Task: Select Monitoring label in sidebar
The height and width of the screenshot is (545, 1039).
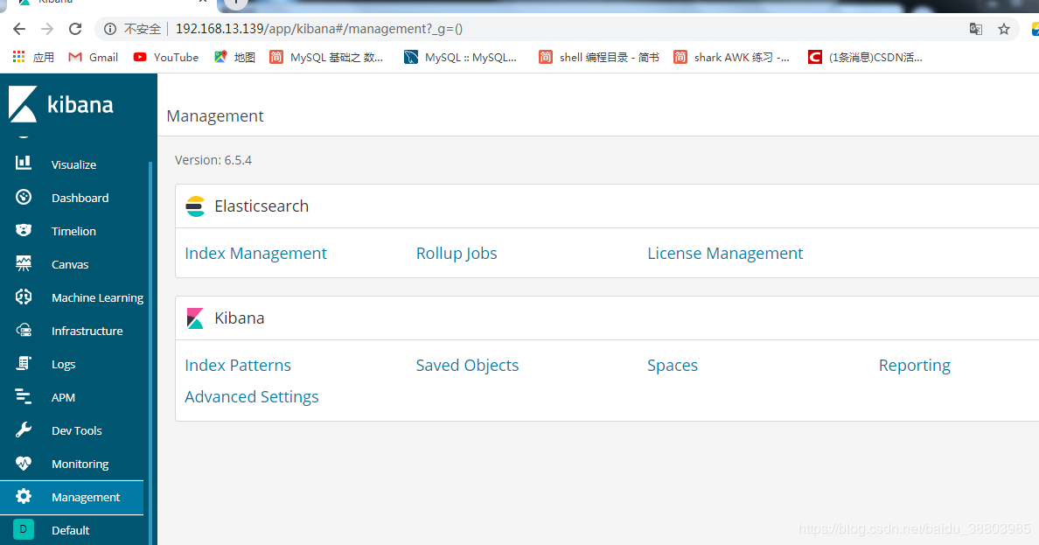Action: (x=80, y=465)
